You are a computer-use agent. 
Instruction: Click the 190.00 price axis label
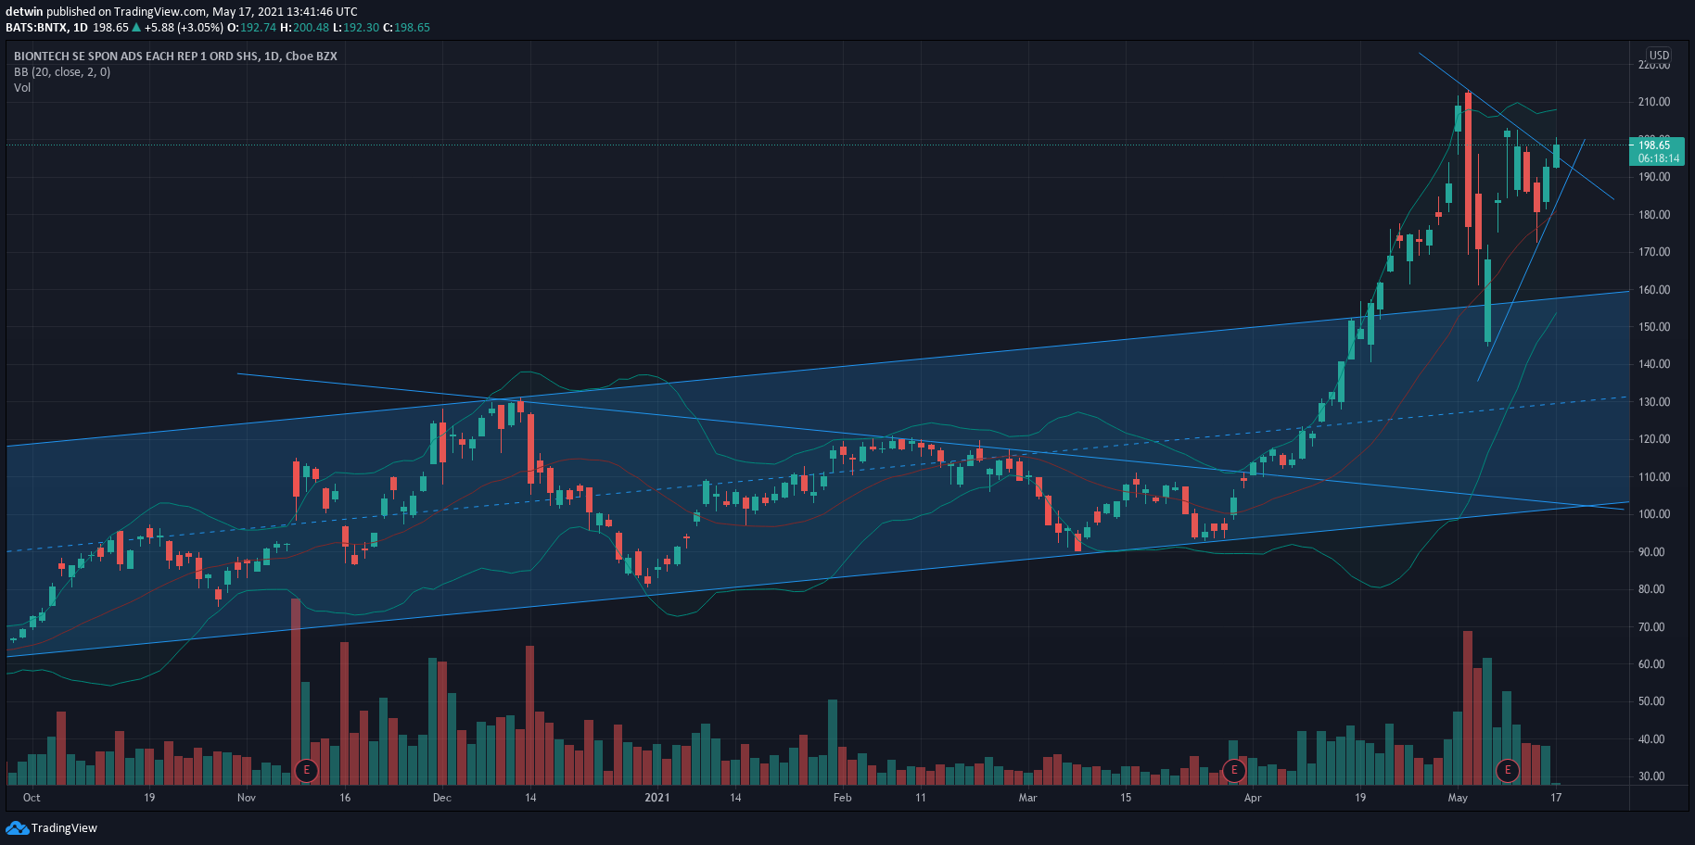tap(1654, 177)
